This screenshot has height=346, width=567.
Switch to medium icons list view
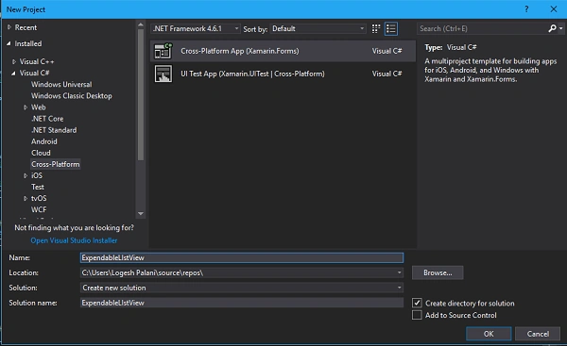click(x=391, y=29)
